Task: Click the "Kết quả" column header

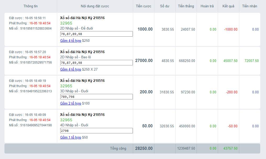Action: (228, 6)
